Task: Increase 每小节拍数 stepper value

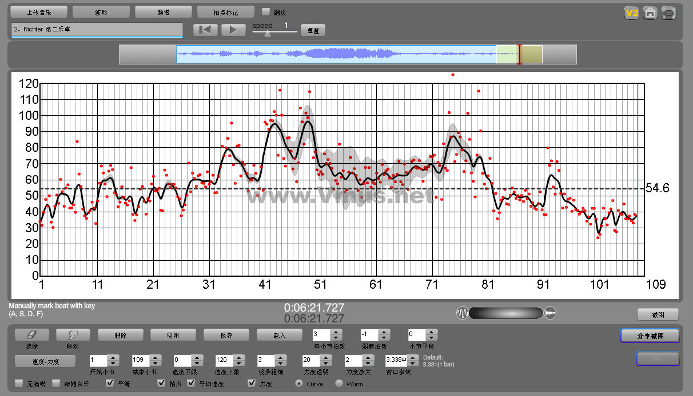Action: (337, 332)
